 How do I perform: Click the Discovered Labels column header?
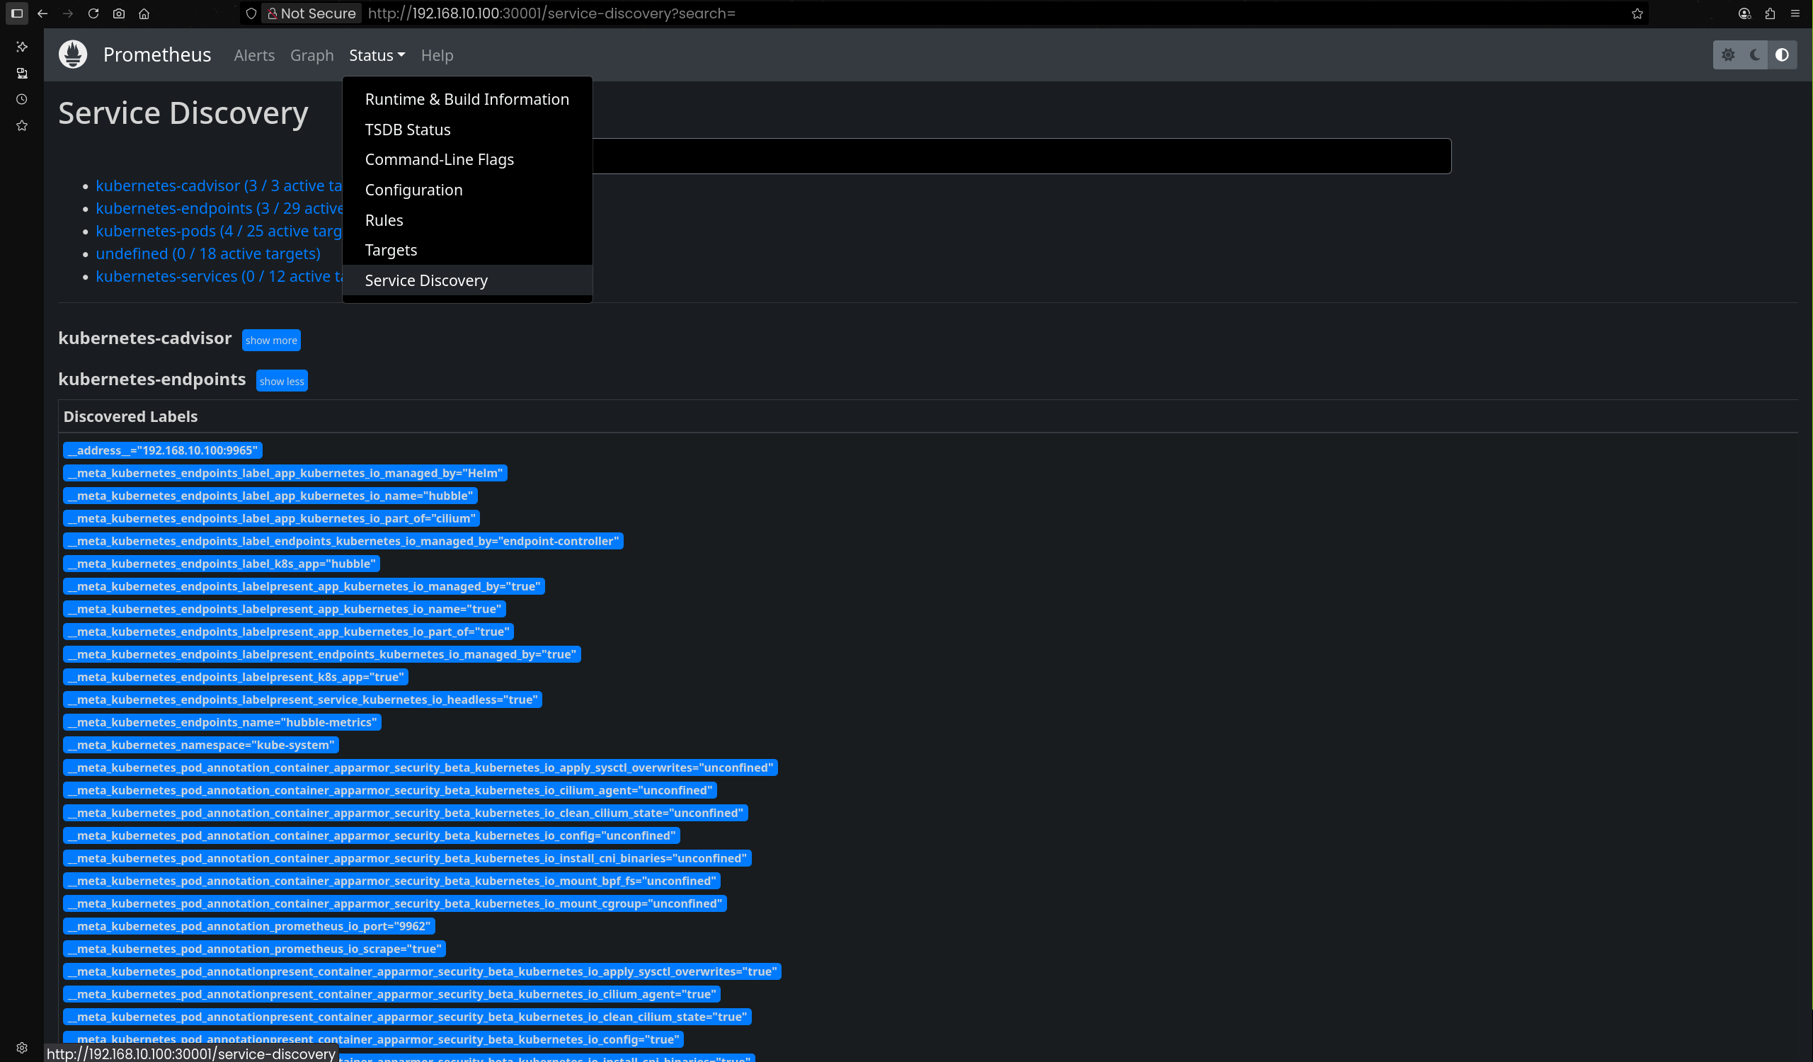130,416
